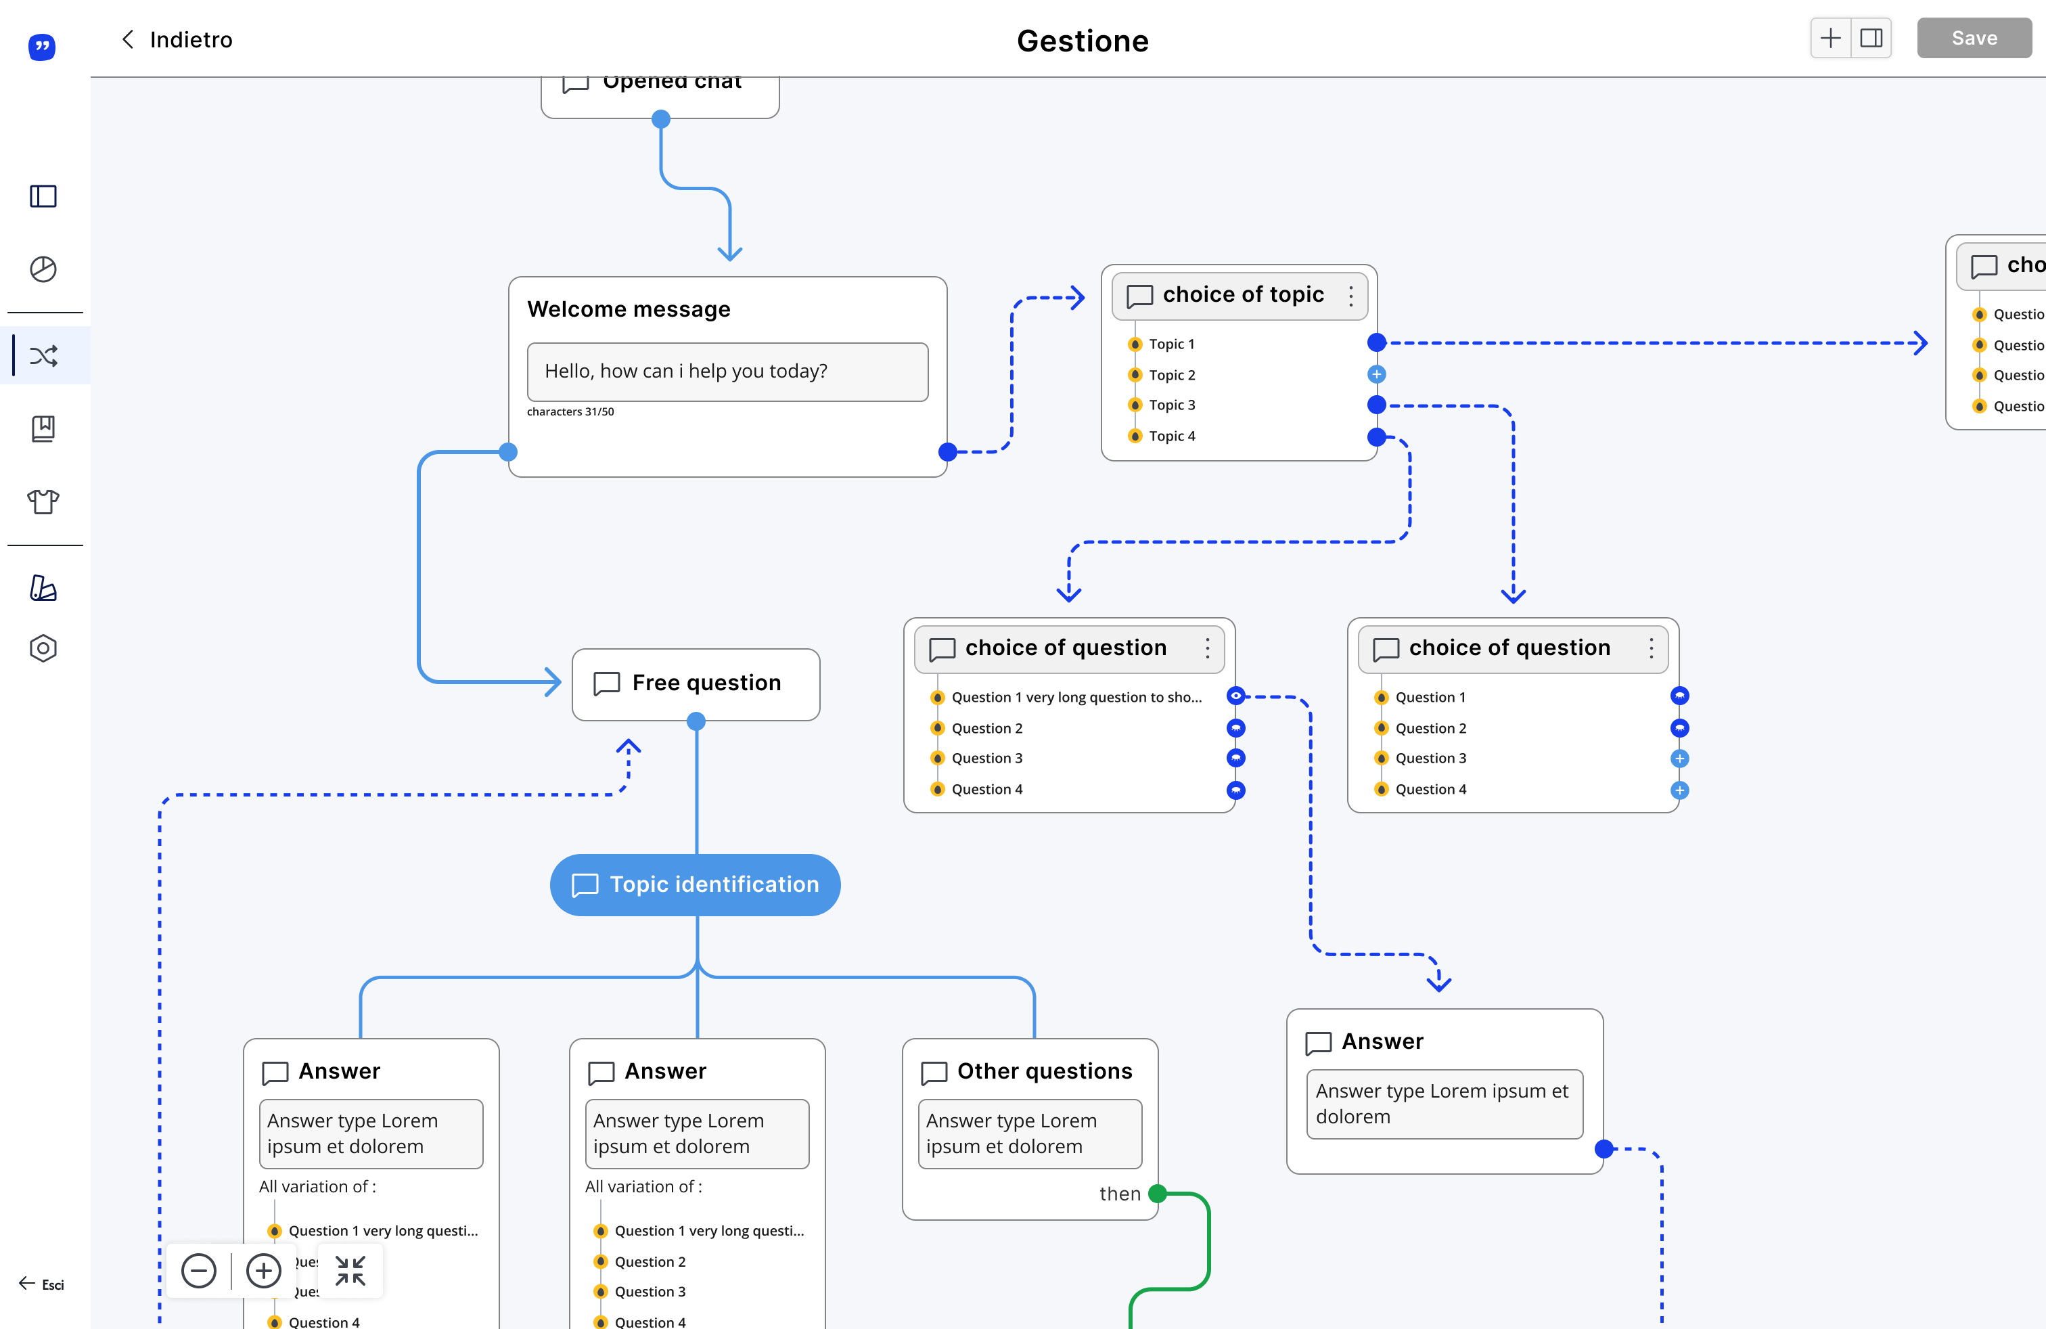Click Welcome message right output dot
This screenshot has height=1329, width=2046.
click(x=947, y=452)
